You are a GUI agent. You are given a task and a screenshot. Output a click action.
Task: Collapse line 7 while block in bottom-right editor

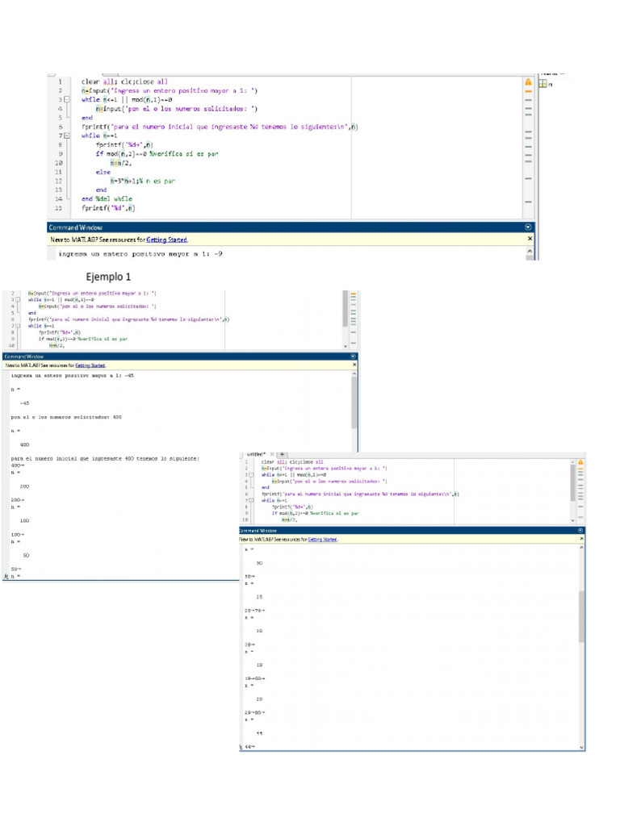click(251, 500)
